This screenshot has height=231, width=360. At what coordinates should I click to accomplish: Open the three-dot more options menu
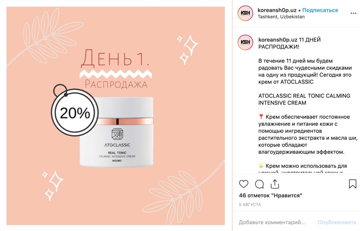[x=354, y=13]
